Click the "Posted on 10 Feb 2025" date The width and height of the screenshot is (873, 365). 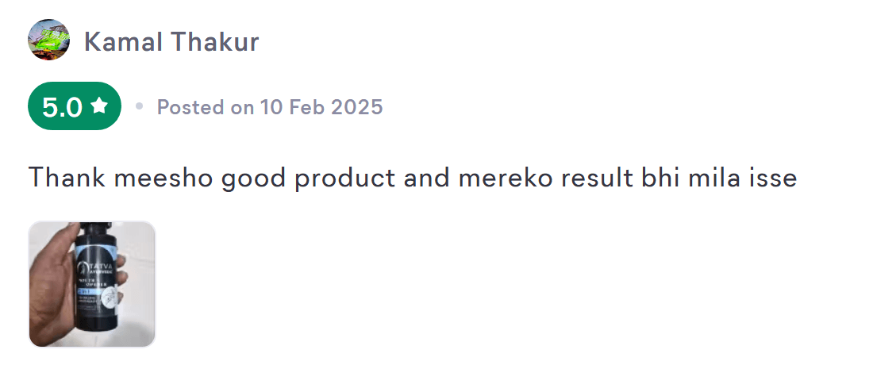[270, 106]
